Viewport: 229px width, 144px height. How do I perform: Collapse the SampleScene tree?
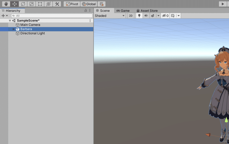(x=10, y=21)
